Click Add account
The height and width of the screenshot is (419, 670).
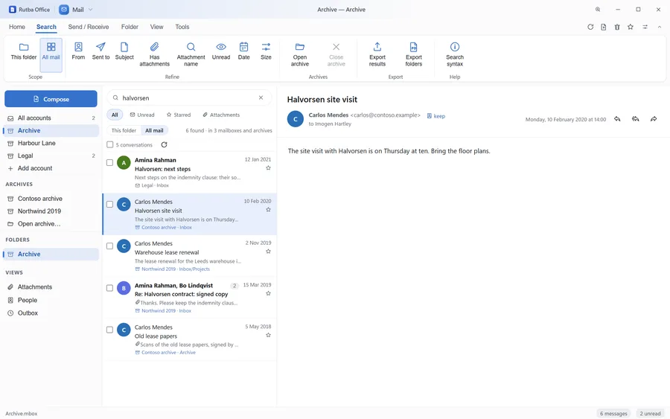[x=51, y=168]
